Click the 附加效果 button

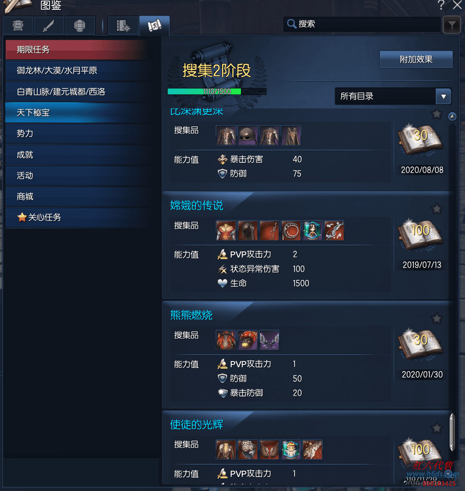[416, 59]
